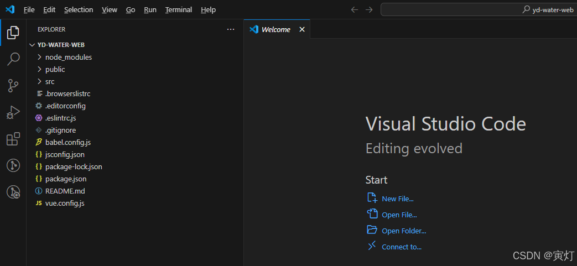Open README.md file name
This screenshot has height=266, width=577.
point(65,191)
